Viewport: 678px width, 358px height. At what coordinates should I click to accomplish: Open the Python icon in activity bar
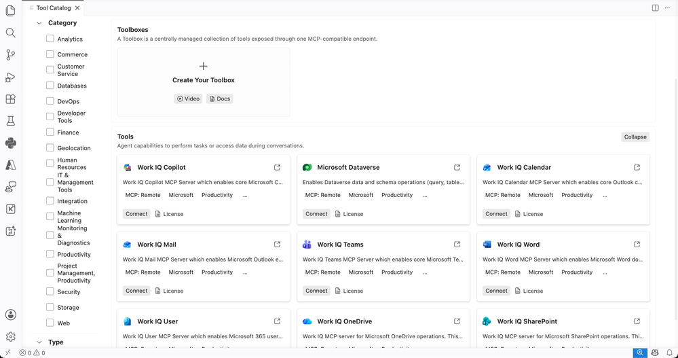10,143
